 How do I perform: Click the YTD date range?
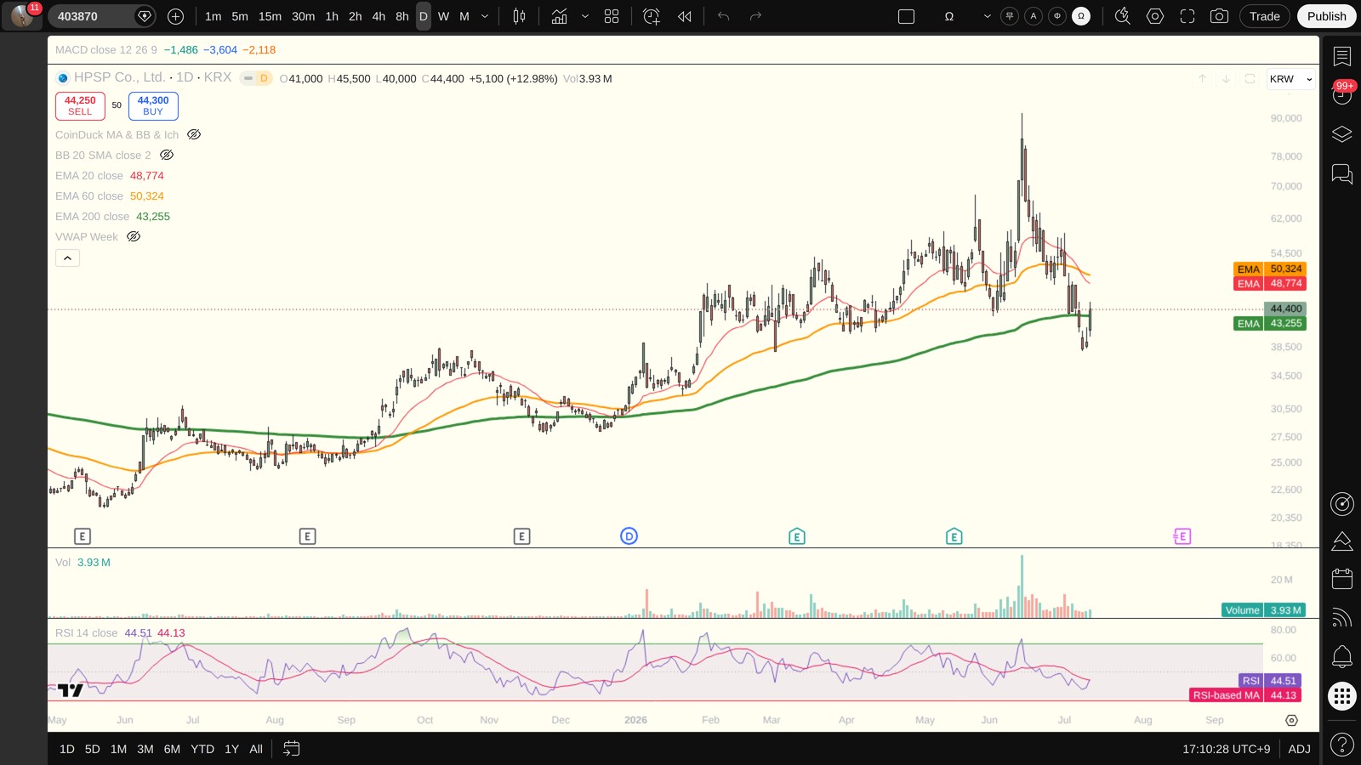tap(202, 749)
